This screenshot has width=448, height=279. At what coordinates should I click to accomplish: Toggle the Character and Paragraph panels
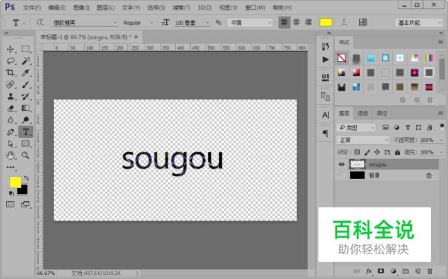click(363, 22)
